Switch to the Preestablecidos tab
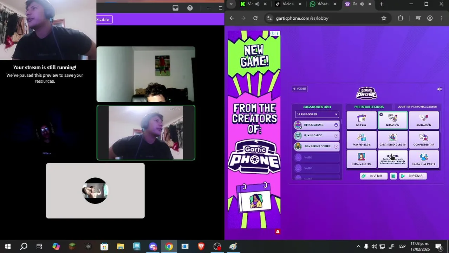Image resolution: width=449 pixels, height=253 pixels. (x=369, y=107)
